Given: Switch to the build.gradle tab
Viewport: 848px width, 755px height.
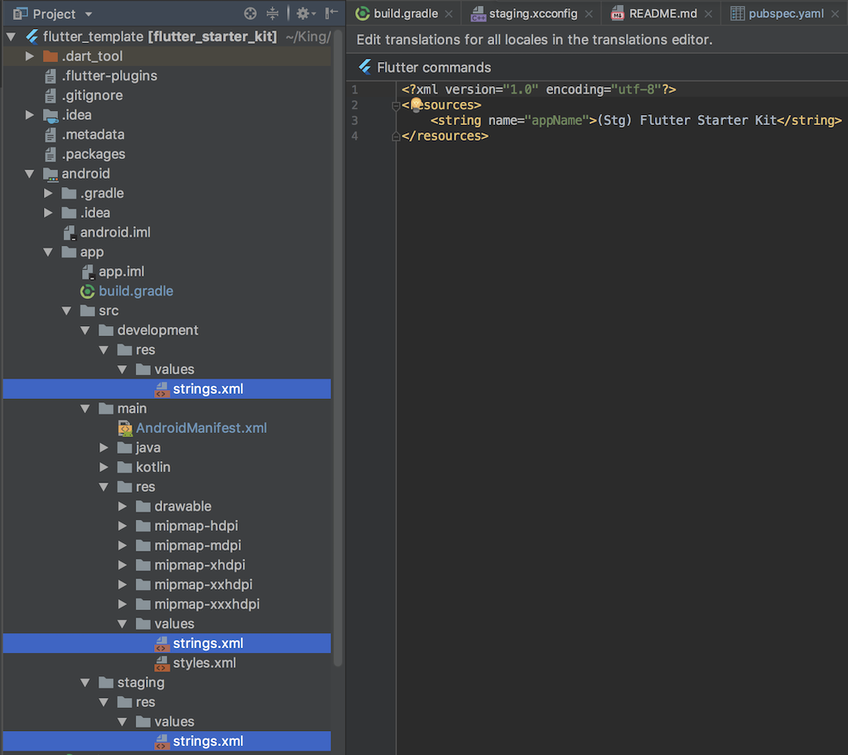Looking at the screenshot, I should coord(406,13).
